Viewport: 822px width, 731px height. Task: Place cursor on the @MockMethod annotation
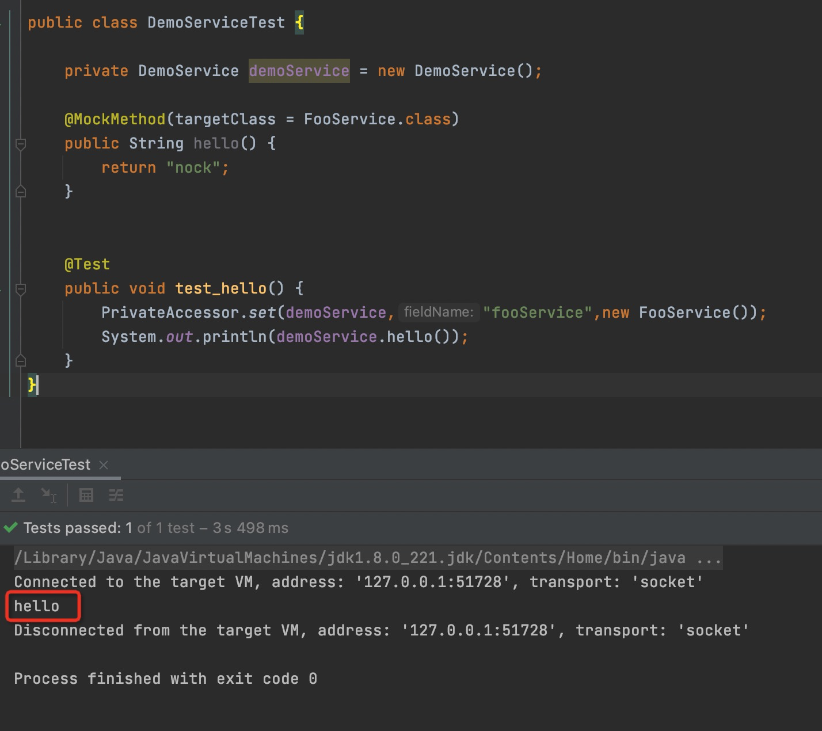pyautogui.click(x=112, y=119)
